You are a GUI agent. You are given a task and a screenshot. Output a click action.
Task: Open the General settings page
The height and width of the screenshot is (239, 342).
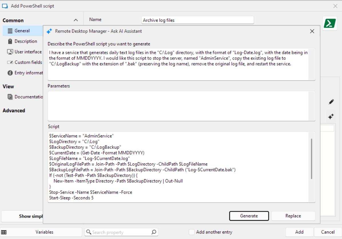pyautogui.click(x=22, y=31)
